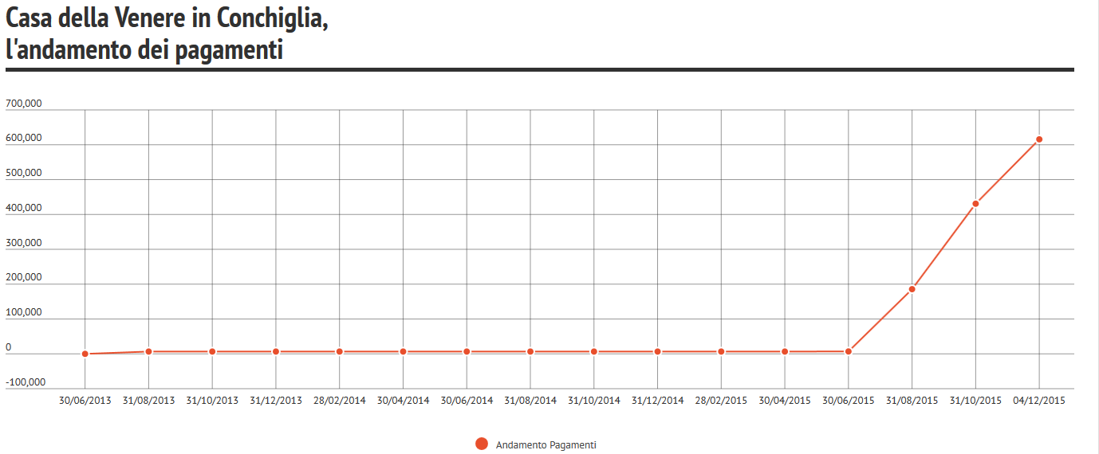Select the 28/02/2014 data point

340,351
